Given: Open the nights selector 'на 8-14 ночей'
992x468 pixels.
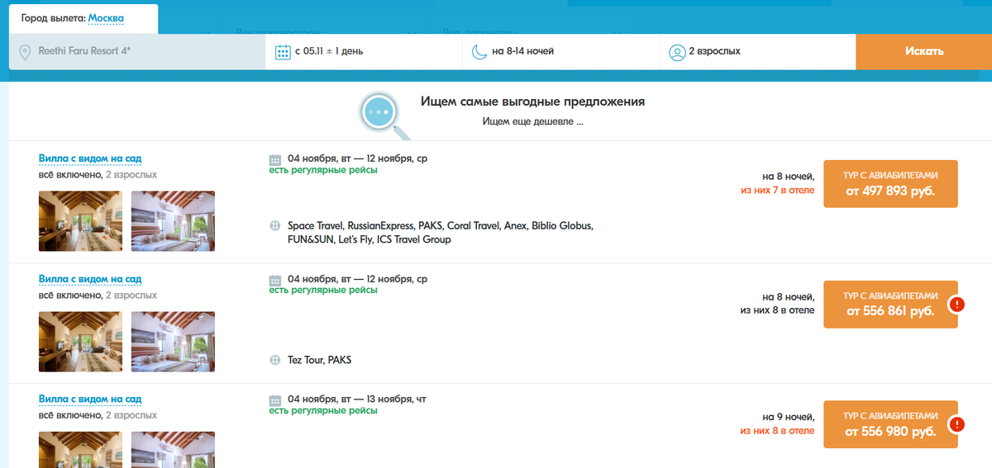Looking at the screenshot, I should [561, 51].
